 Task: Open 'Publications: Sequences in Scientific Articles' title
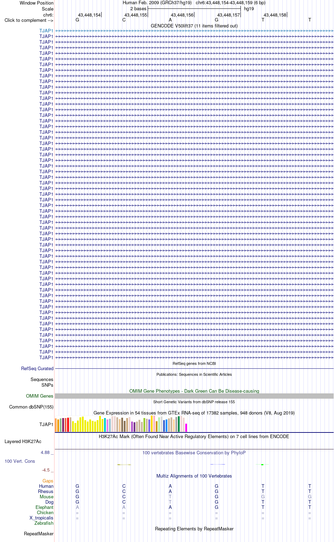(x=194, y=374)
